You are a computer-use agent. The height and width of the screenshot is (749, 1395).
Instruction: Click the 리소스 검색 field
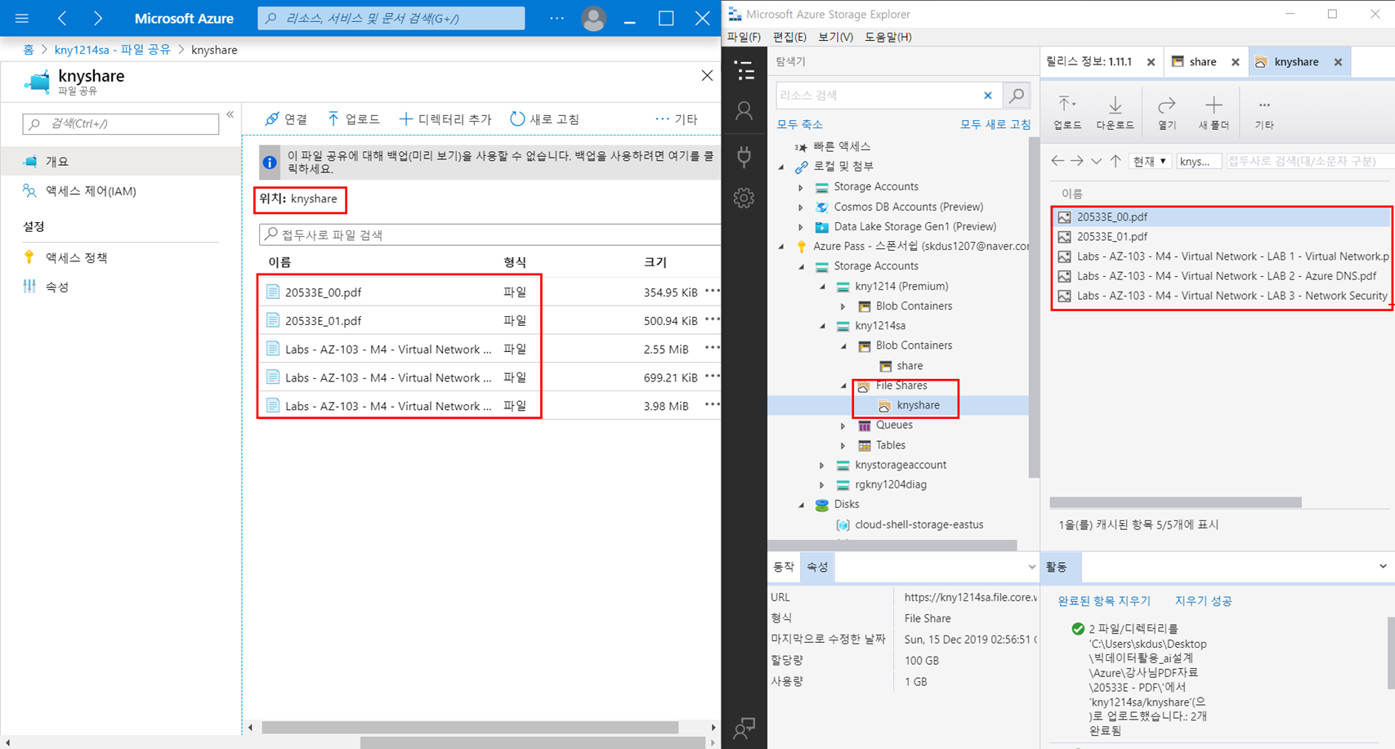pyautogui.click(x=878, y=96)
